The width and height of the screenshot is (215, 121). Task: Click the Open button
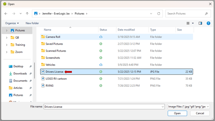click(177, 113)
